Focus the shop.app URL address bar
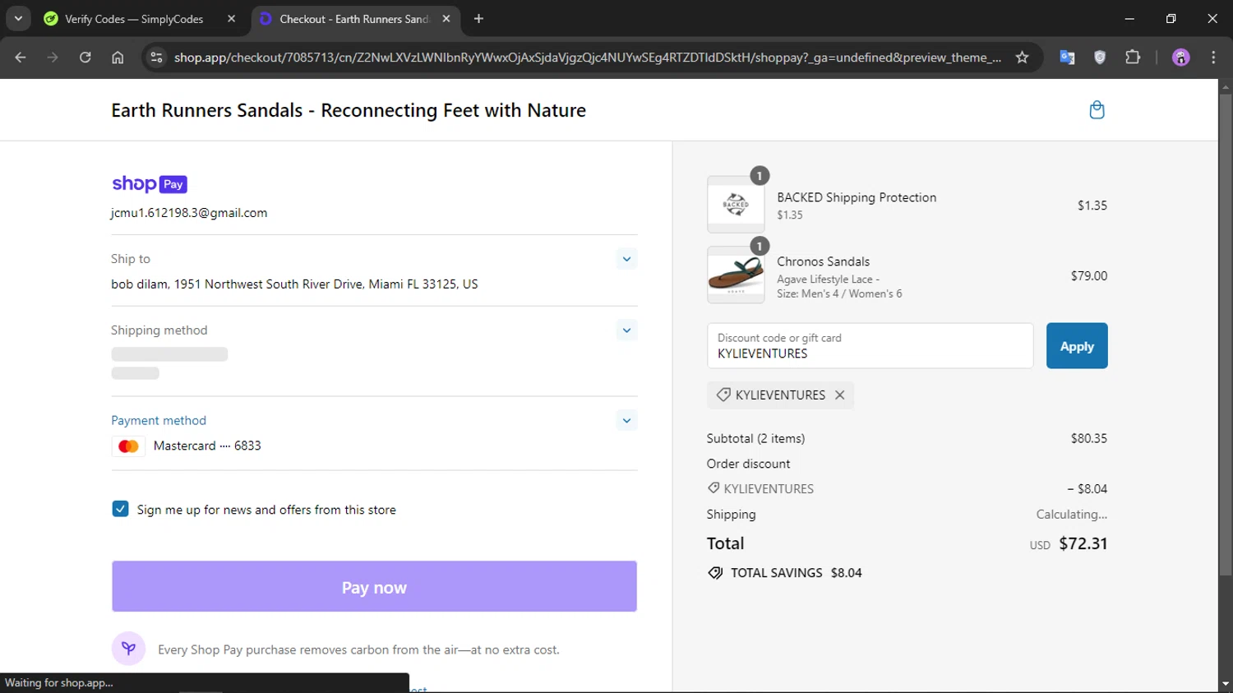Image resolution: width=1233 pixels, height=693 pixels. (x=588, y=58)
